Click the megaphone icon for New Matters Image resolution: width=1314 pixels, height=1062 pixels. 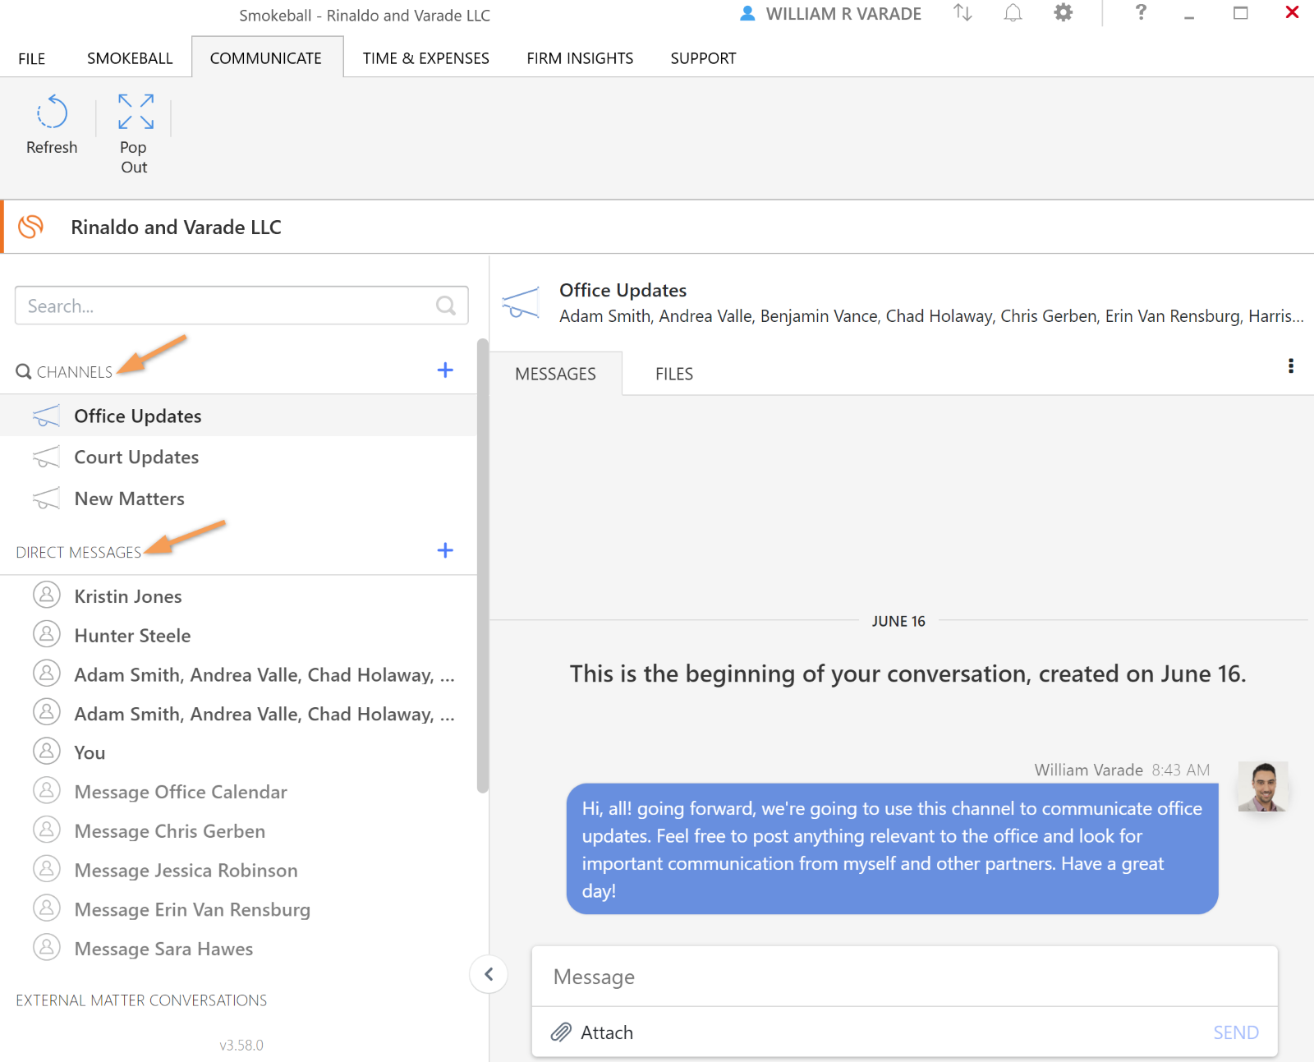pos(46,499)
